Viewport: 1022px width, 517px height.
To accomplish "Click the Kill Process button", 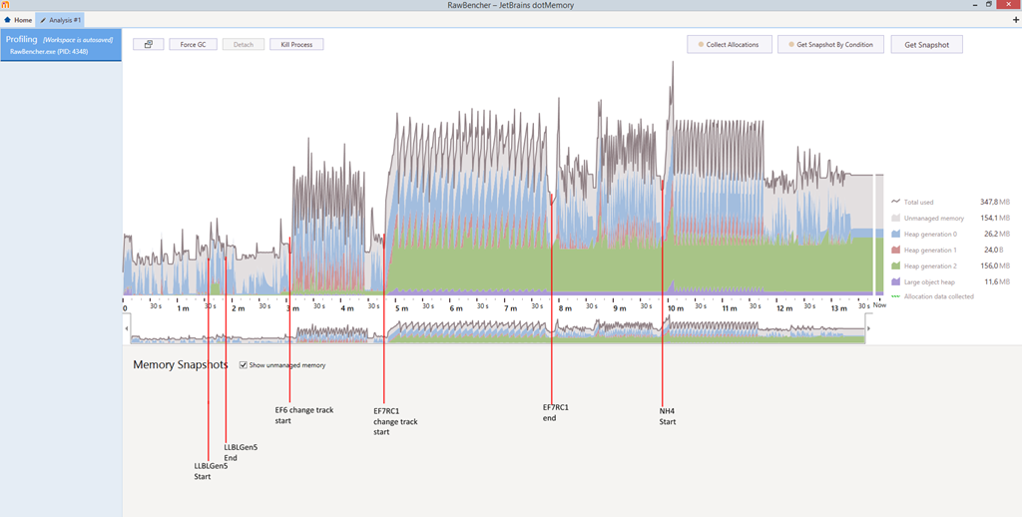I will pos(296,44).
